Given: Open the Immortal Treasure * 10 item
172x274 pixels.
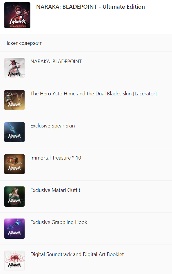Looking at the screenshot, I should pos(56,158).
